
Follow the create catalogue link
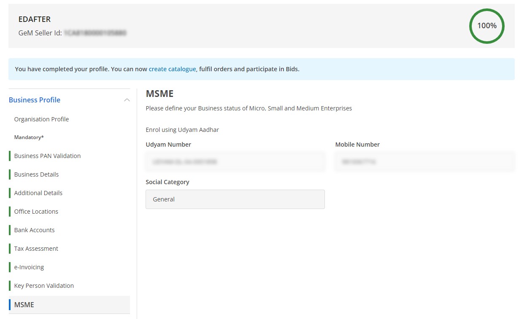click(x=172, y=69)
